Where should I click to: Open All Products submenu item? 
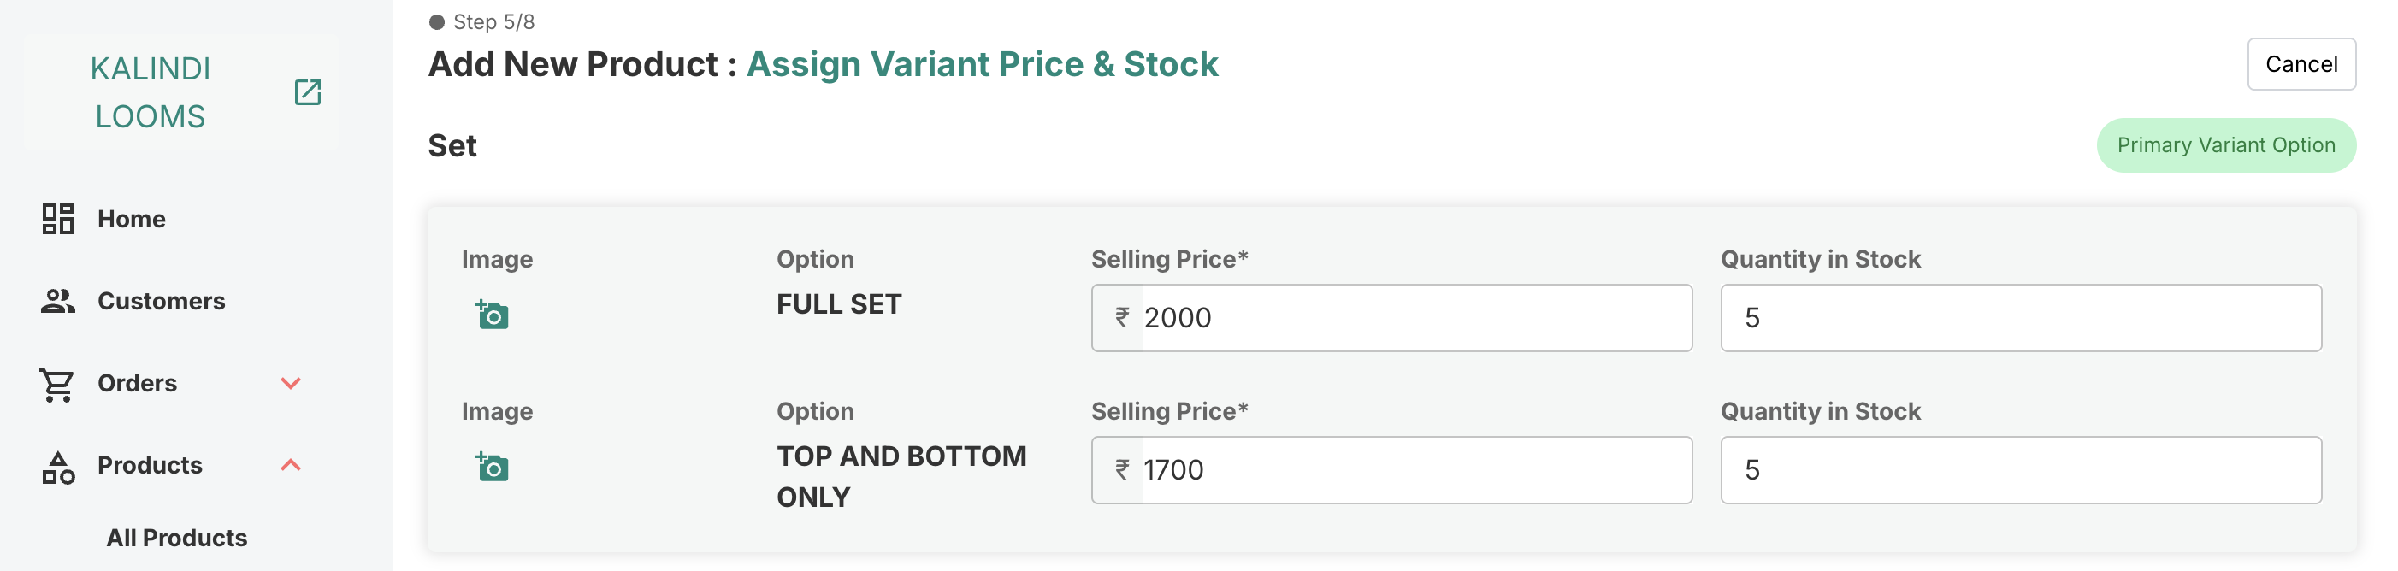pyautogui.click(x=177, y=538)
